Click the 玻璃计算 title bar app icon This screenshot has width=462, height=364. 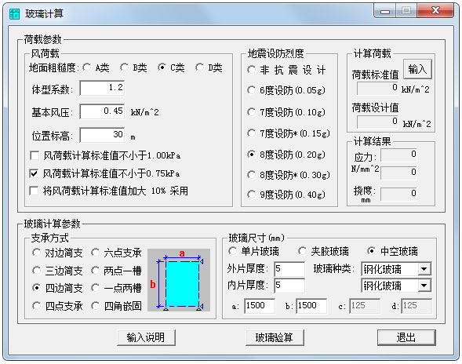[x=14, y=13]
